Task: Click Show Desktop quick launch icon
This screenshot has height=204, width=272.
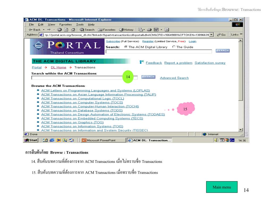Action: (x=45, y=140)
